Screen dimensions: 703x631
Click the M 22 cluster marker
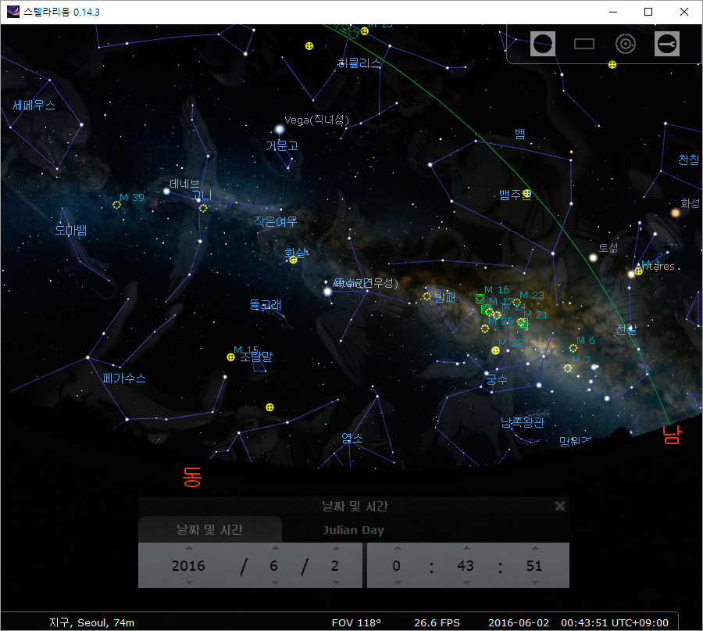[x=495, y=350]
